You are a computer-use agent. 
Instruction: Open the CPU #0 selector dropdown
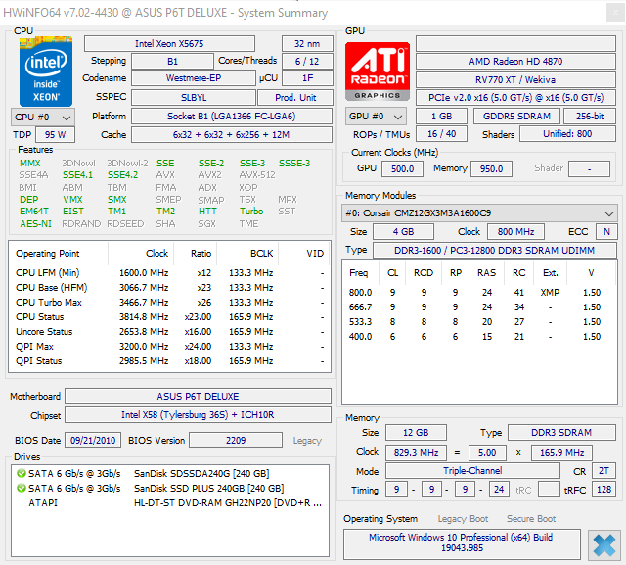(x=42, y=118)
